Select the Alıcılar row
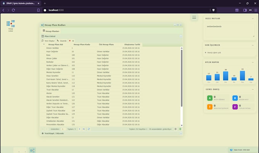This screenshot has width=259, height=153. (91, 93)
